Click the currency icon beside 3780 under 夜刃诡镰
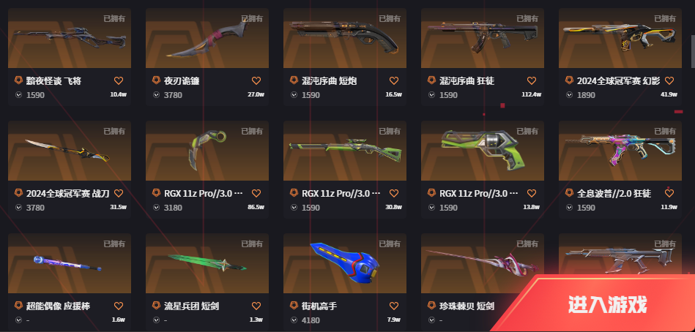Viewport: 695px width, 332px height. 156,95
